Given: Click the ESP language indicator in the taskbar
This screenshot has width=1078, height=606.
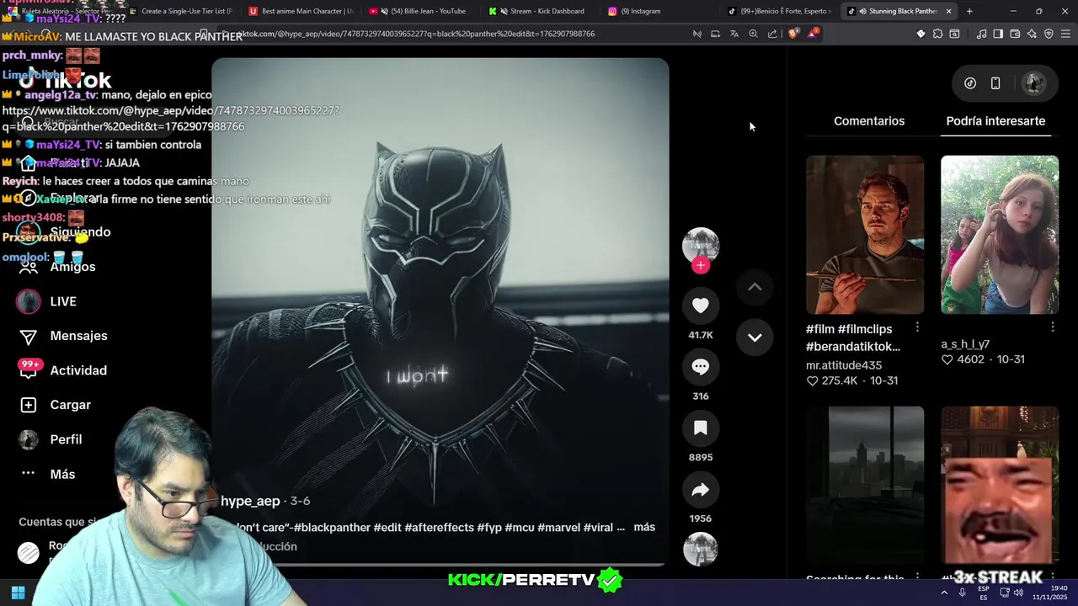Looking at the screenshot, I should 984,593.
